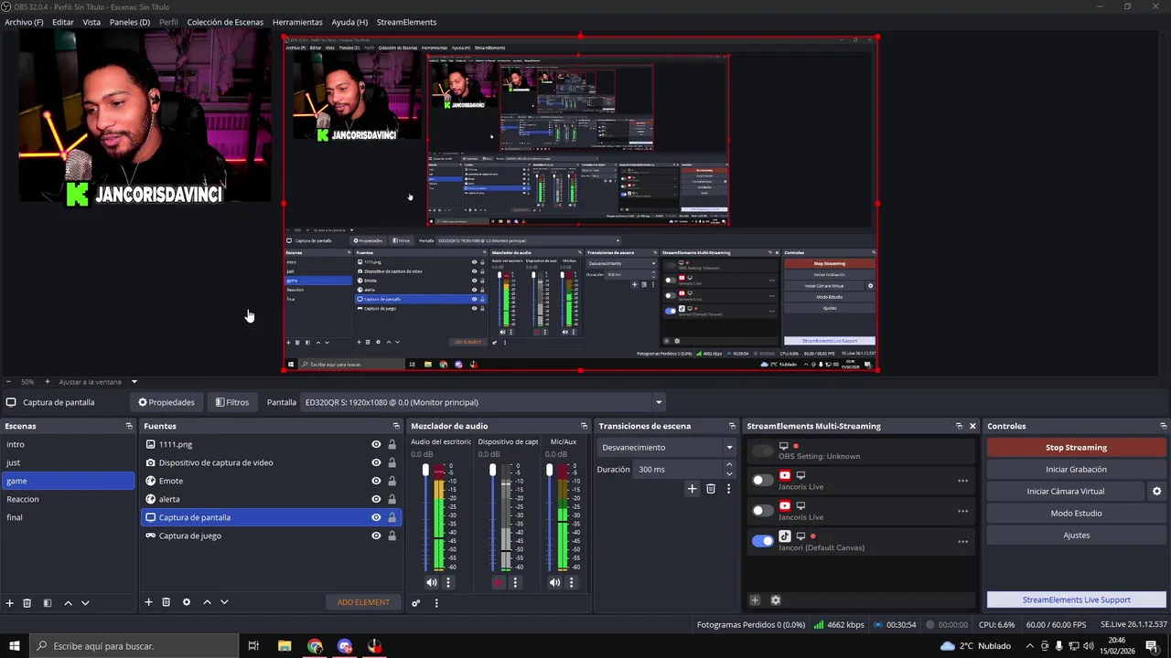Image resolution: width=1171 pixels, height=658 pixels.
Task: Toggle Captura de juego visibility
Action: (x=376, y=536)
